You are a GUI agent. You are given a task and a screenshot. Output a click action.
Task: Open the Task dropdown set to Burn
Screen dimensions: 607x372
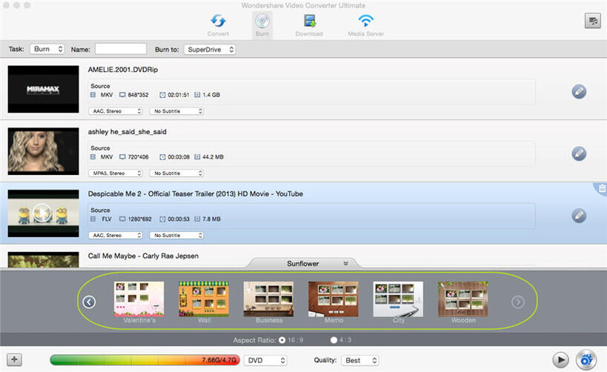[47, 49]
